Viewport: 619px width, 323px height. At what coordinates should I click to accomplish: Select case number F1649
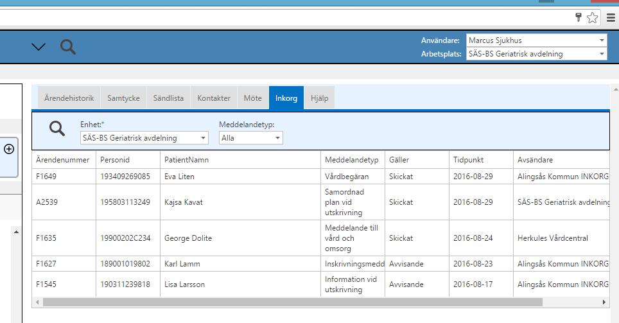46,177
